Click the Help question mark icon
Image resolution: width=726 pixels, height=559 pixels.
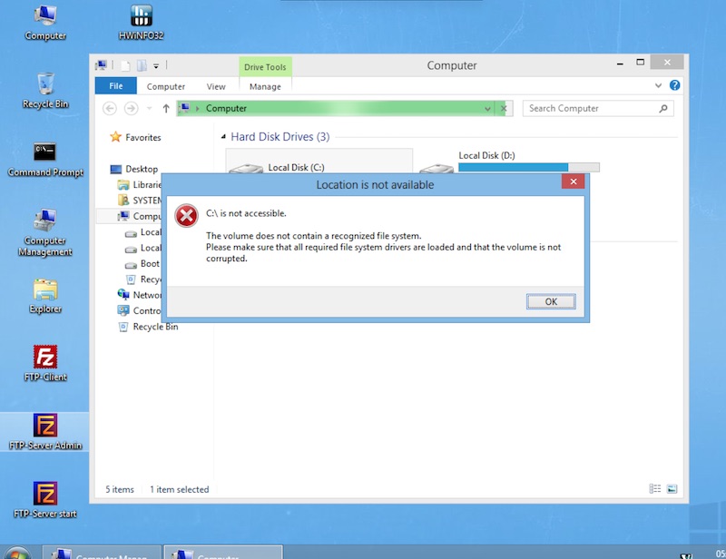pyautogui.click(x=674, y=86)
